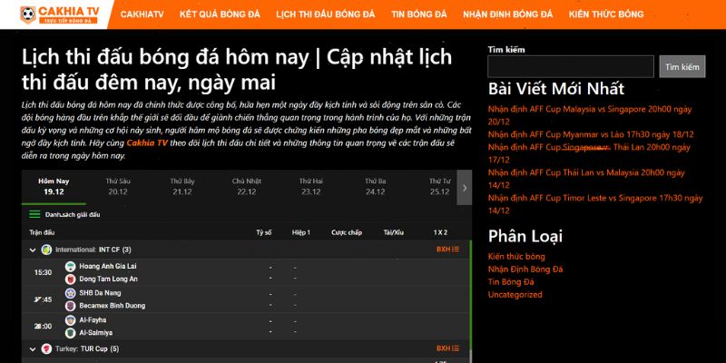Image resolution: width=726 pixels, height=363 pixels.
Task: Click the Al-Fayha team logo
Action: coord(71,320)
